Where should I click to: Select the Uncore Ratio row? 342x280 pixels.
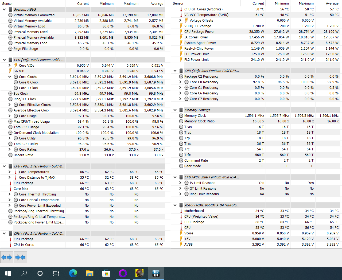[x=82, y=155]
